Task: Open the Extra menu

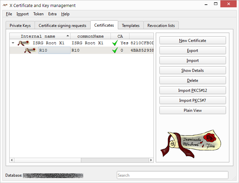Action: click(52, 14)
